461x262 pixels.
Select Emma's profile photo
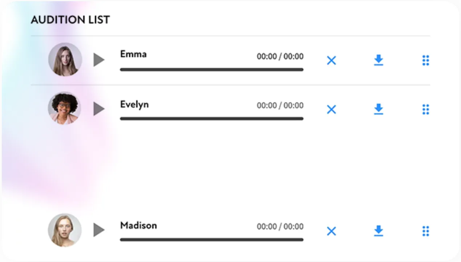click(65, 59)
